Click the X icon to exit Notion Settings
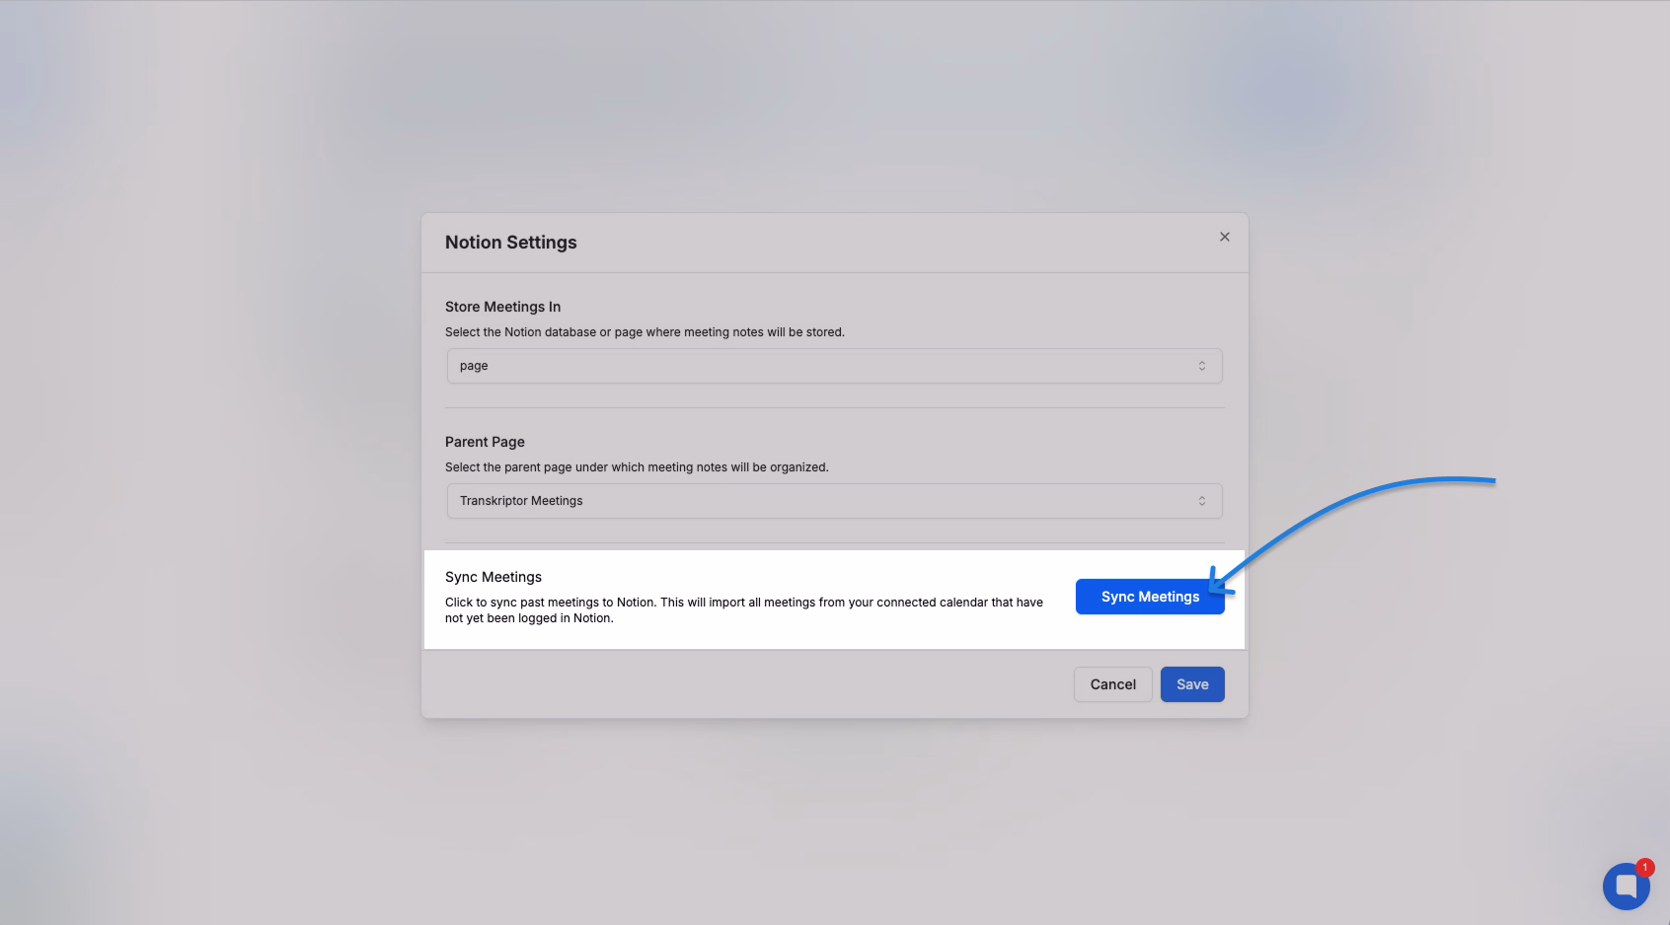 [x=1224, y=237]
